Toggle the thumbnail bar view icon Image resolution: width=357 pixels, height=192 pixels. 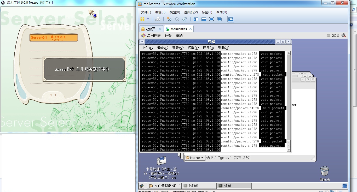(x=204, y=19)
